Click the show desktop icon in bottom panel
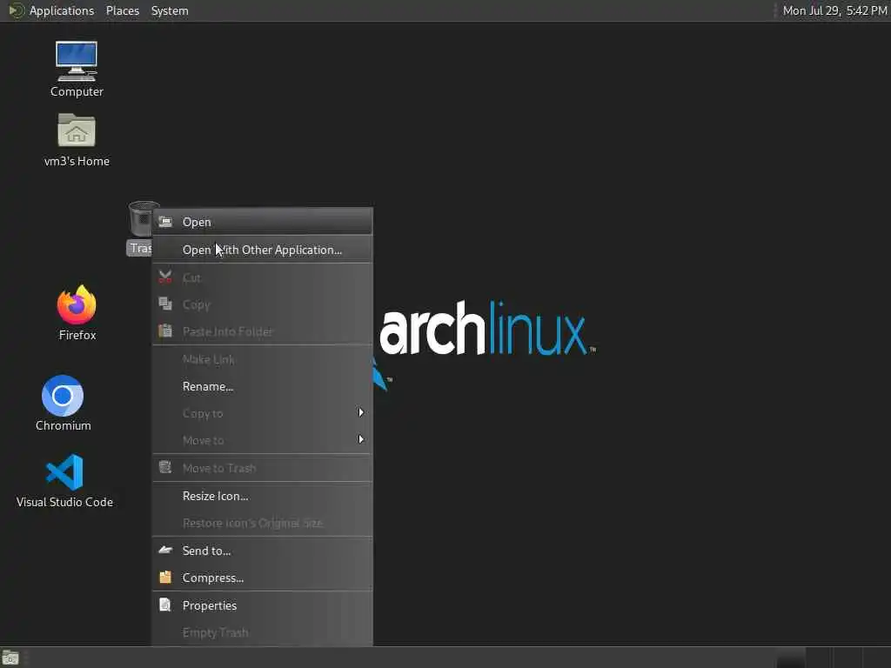 click(x=10, y=658)
